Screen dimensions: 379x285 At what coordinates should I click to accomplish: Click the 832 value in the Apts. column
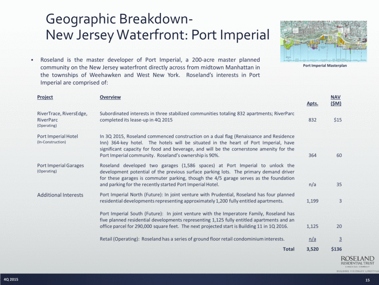(x=312, y=120)
